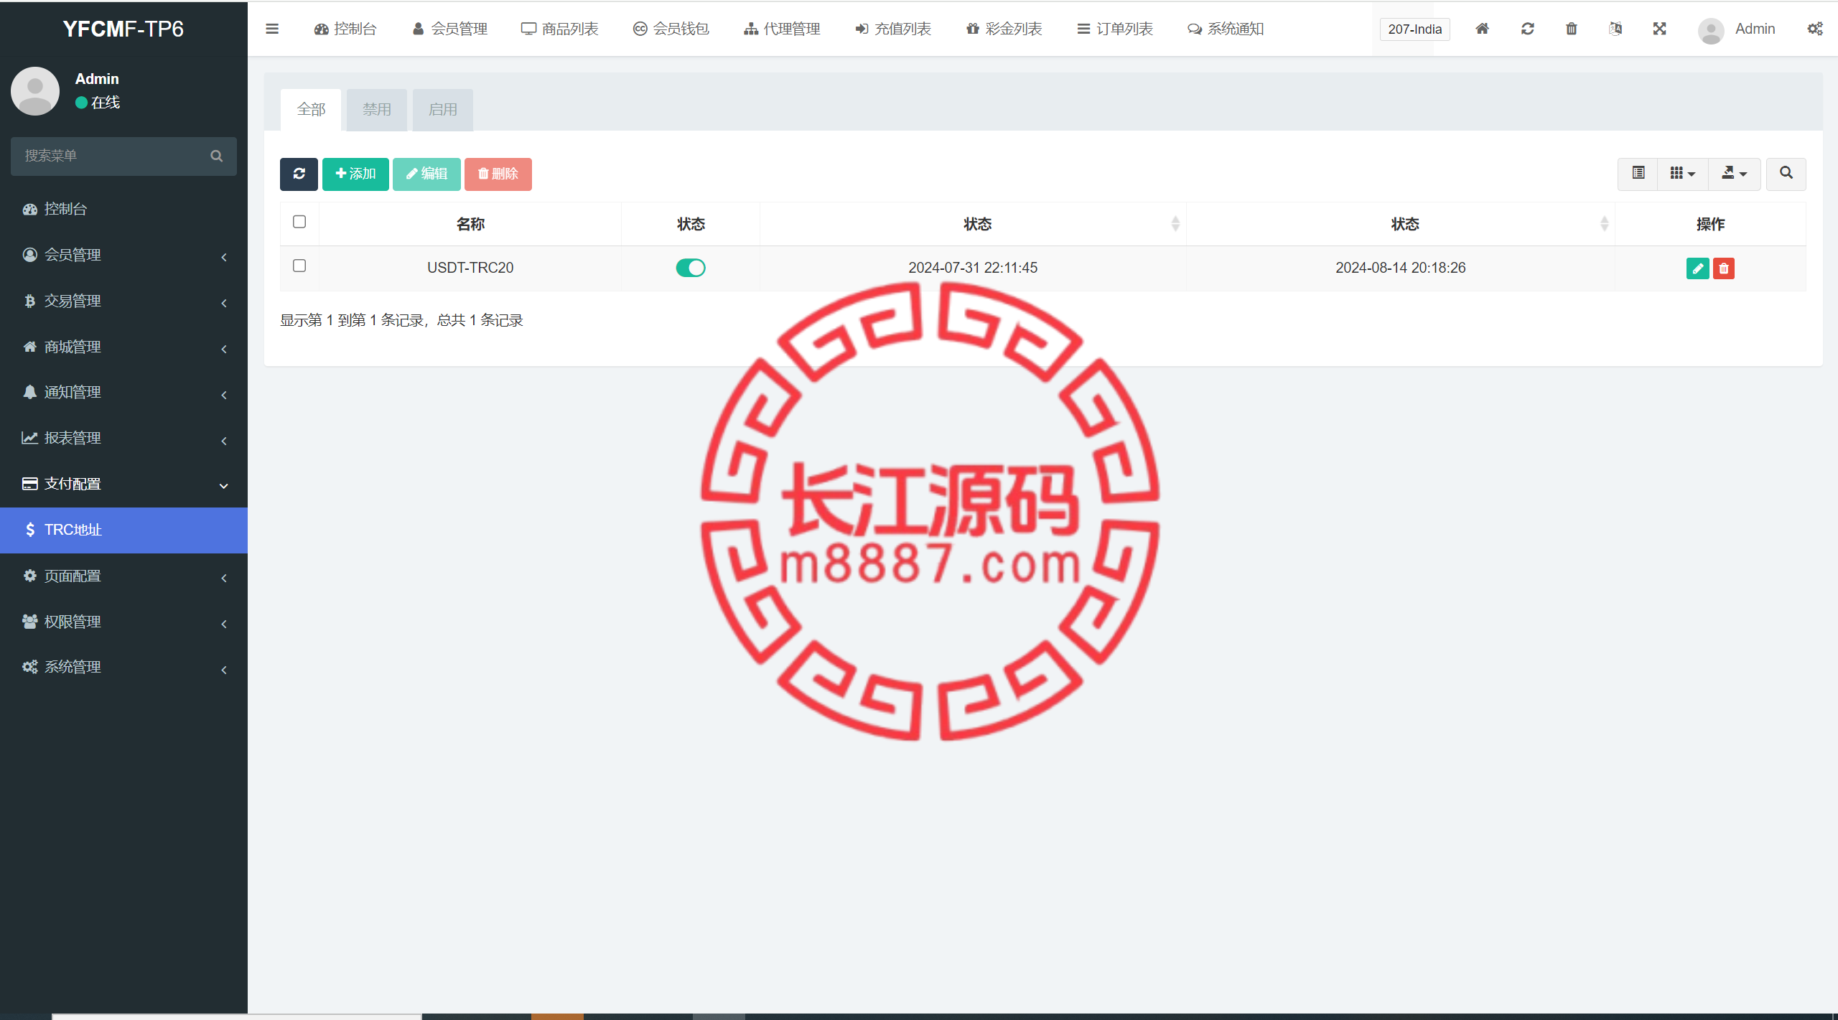1838x1020 pixels.
Task: Open 订单列表 in the top navigation
Action: (1115, 29)
